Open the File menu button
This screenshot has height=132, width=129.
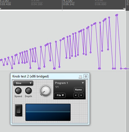pos(60,95)
